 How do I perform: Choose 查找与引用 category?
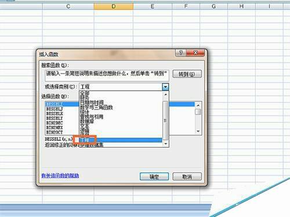[92, 117]
